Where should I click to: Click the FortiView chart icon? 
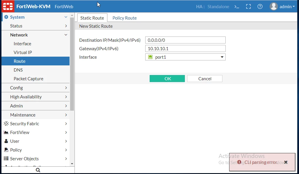click(6, 132)
